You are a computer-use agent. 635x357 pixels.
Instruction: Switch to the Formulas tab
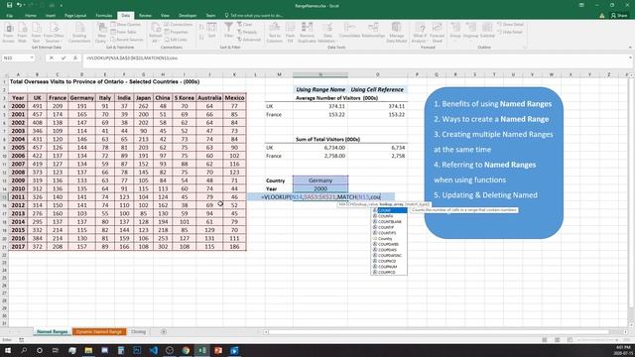click(103, 16)
